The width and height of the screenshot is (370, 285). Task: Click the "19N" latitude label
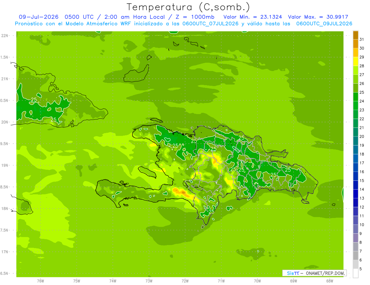tap(4, 165)
